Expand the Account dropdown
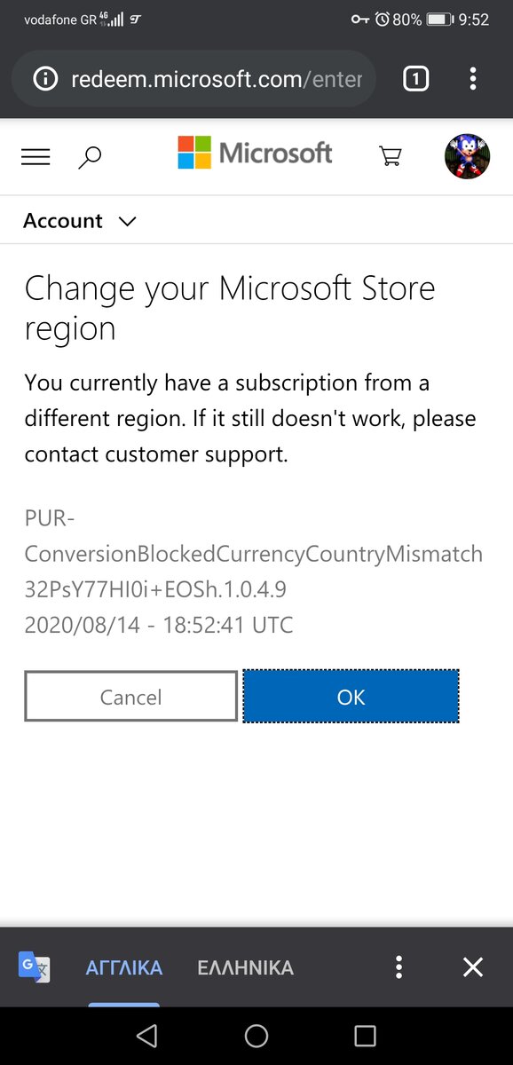Image resolution: width=513 pixels, height=1065 pixels. 80,221
